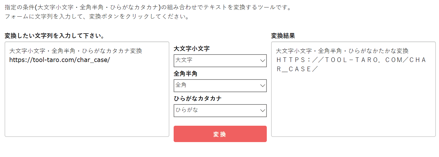Click the red 変換 button
This screenshot has height=157, width=439.
(x=220, y=134)
